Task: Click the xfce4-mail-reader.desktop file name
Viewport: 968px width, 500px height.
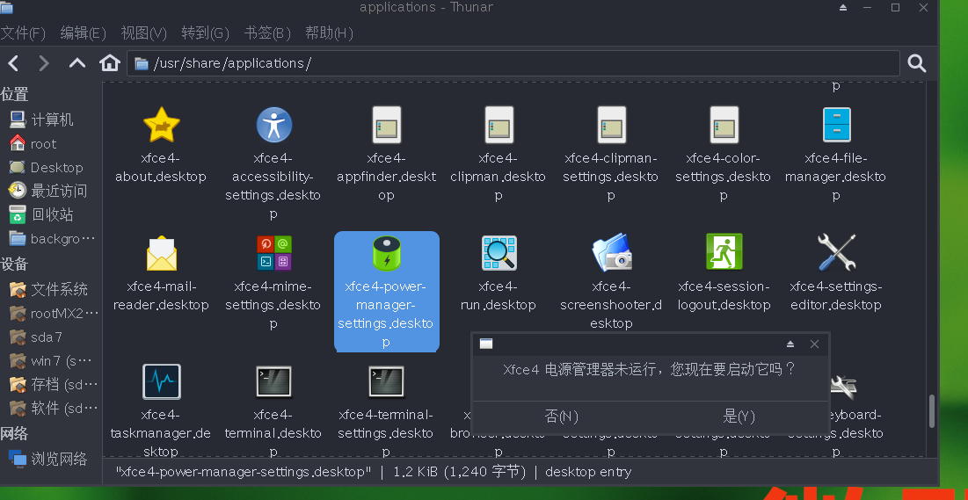Action: (161, 295)
